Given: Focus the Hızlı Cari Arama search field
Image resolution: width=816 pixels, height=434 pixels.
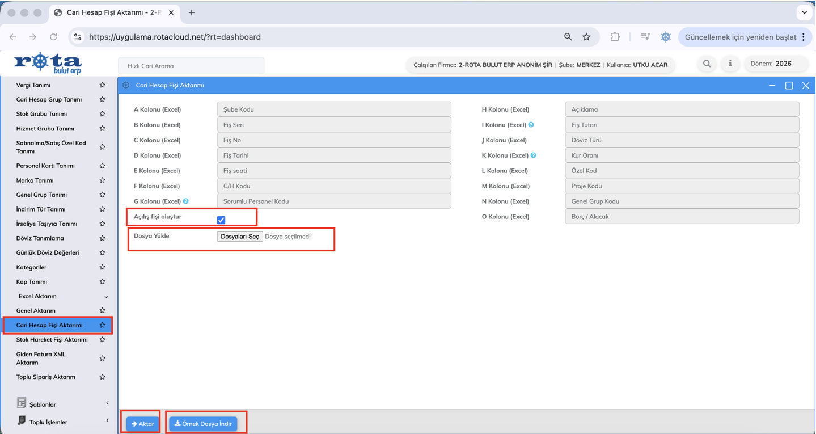Looking at the screenshot, I should pyautogui.click(x=191, y=66).
